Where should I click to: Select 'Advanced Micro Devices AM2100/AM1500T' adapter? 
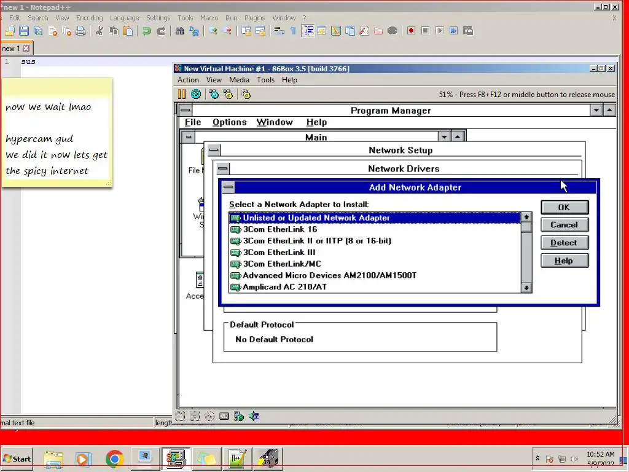coord(375,276)
